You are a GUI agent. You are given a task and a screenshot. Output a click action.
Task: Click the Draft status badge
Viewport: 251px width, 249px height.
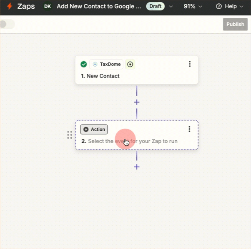pyautogui.click(x=155, y=7)
